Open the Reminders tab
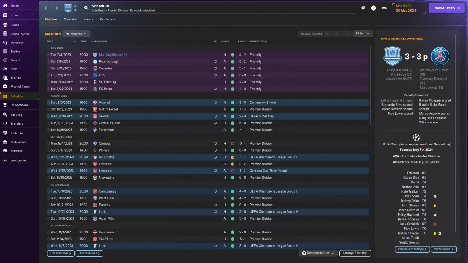Screen dimensions: 468x263 pos(107,19)
